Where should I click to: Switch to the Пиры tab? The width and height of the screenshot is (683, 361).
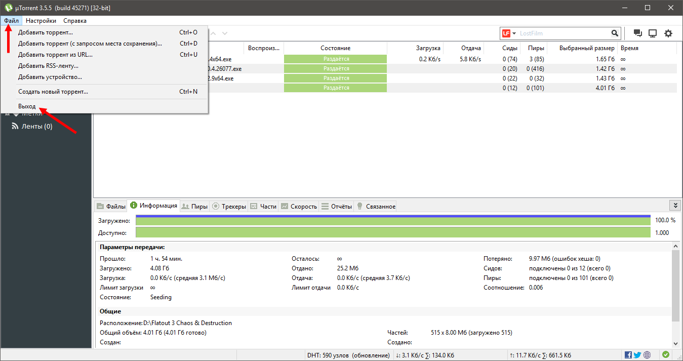[x=194, y=206]
